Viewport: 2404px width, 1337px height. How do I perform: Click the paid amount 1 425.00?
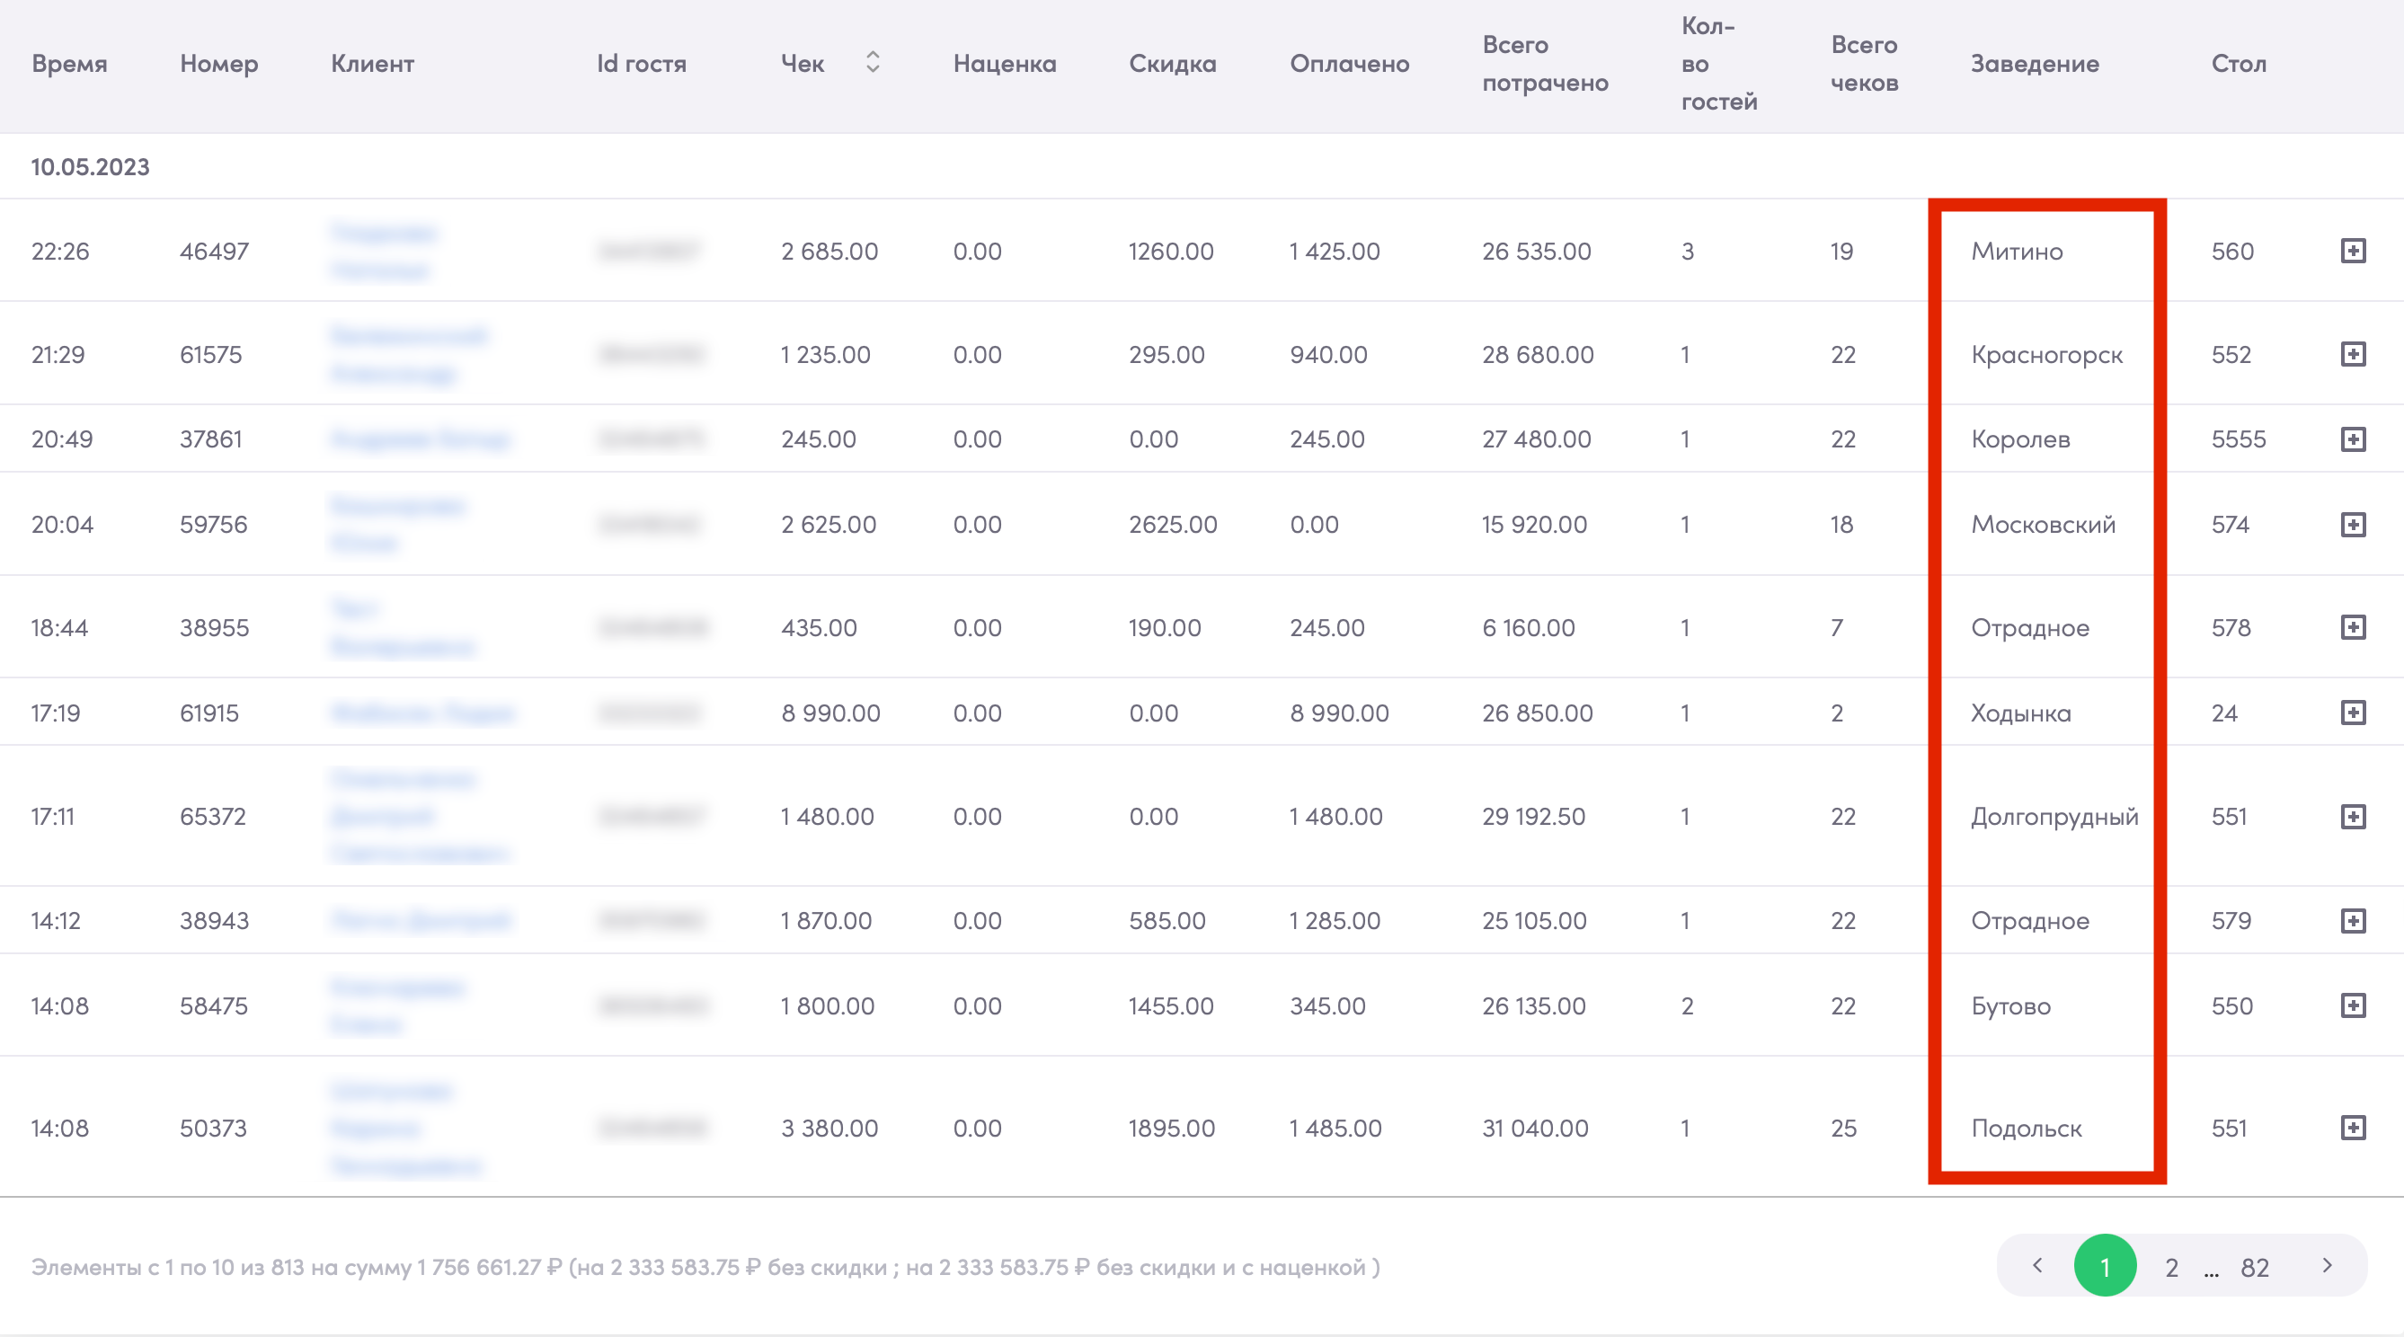coord(1335,251)
